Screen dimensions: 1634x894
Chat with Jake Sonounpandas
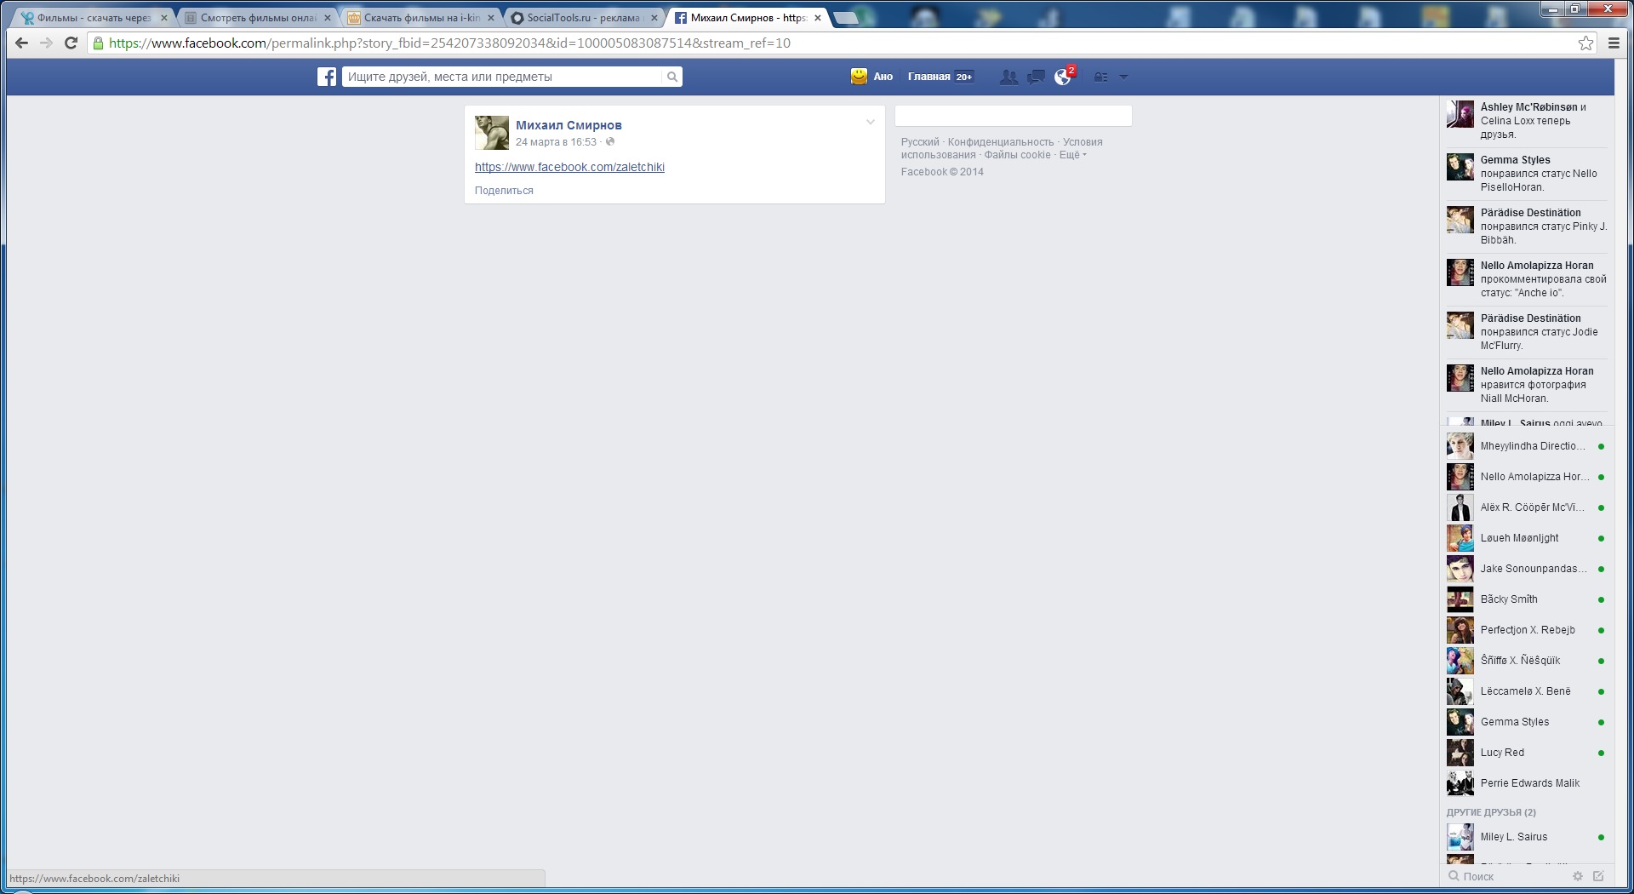click(x=1527, y=569)
